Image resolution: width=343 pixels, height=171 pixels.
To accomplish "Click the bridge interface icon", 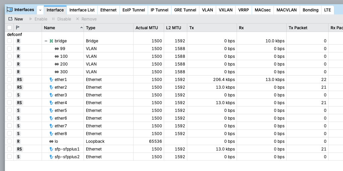I will click(51, 41).
